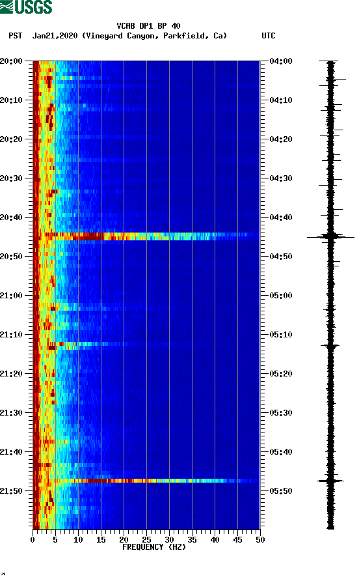Click the 'FREQUENCY (HZ)' axis title
Screen dimensions: 359x581
click(154, 547)
